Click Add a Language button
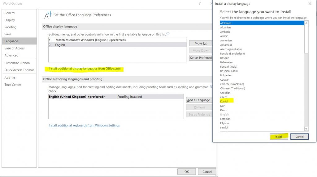 tap(200, 100)
